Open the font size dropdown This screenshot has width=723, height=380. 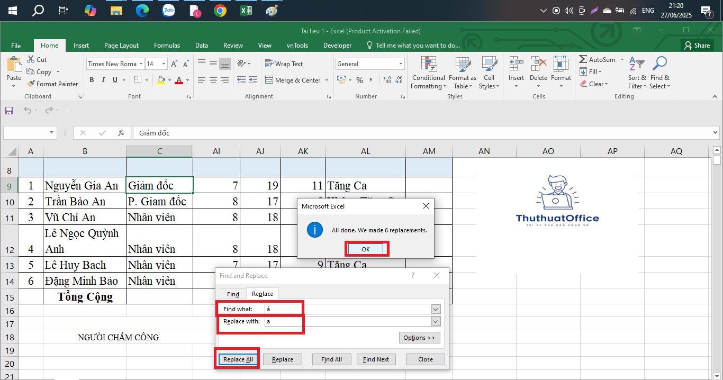(x=164, y=64)
